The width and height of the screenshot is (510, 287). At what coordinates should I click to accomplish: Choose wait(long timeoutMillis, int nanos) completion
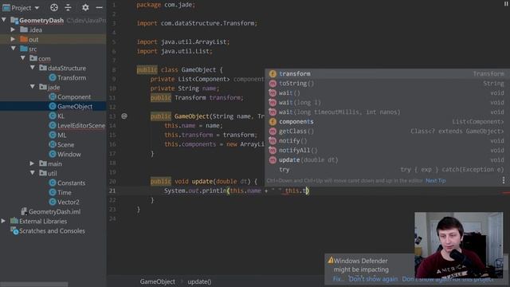tap(386, 112)
